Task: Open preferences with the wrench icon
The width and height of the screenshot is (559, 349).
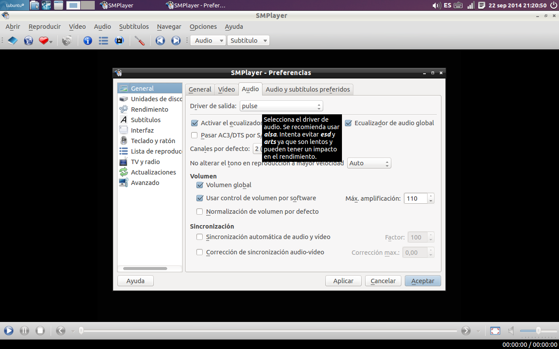Action: point(140,40)
